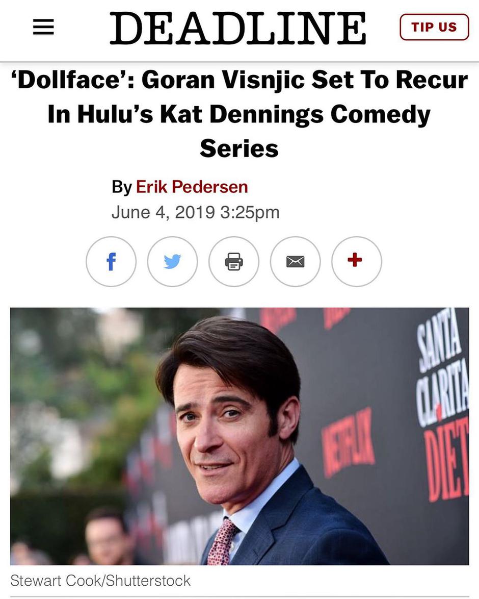
Task: Click the pink patterned tie in the photo
Action: click(x=222, y=541)
